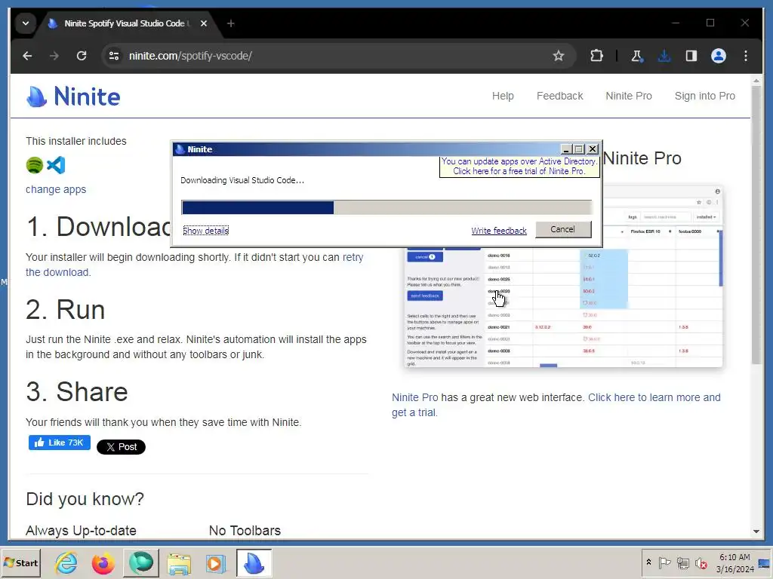Viewport: 773px width, 579px height.
Task: Open Windows Media Player from the taskbar
Action: (x=215, y=564)
